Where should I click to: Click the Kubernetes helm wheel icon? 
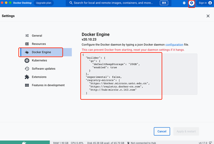click(x=27, y=60)
